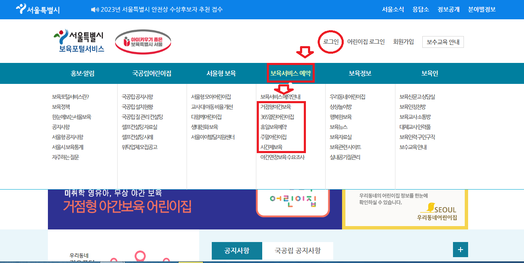Select 서울형공지사항 submenu item
Image resolution: width=524 pixels, height=263 pixels.
pos(68,137)
